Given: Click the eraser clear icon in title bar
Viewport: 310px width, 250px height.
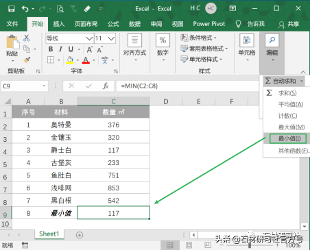Looking at the screenshot, I should [x=87, y=9].
